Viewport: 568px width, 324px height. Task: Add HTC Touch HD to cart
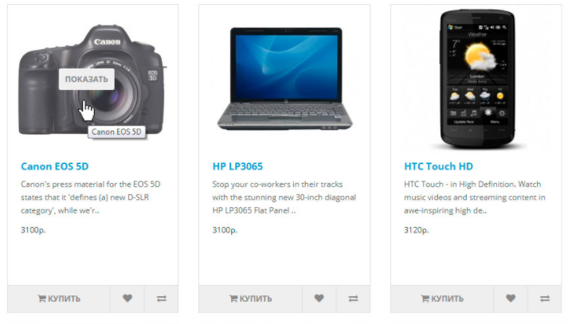pyautogui.click(x=442, y=299)
